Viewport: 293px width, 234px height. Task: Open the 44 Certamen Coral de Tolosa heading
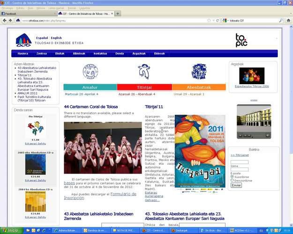click(91, 107)
